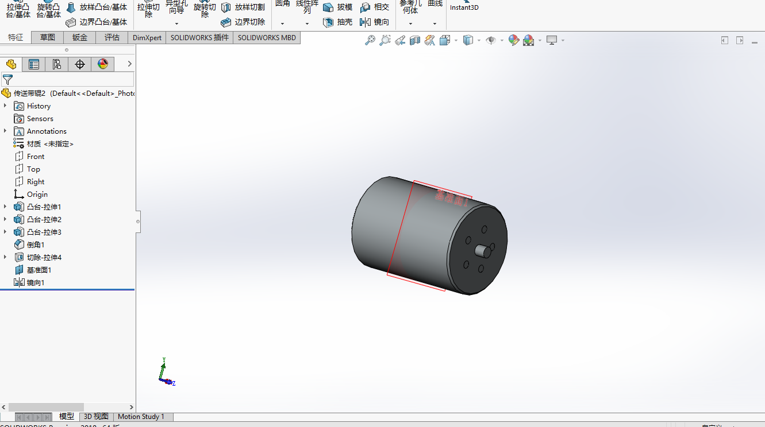This screenshot has width=765, height=427.
Task: Open the ConfigurationManager panel tab
Action: (57, 64)
